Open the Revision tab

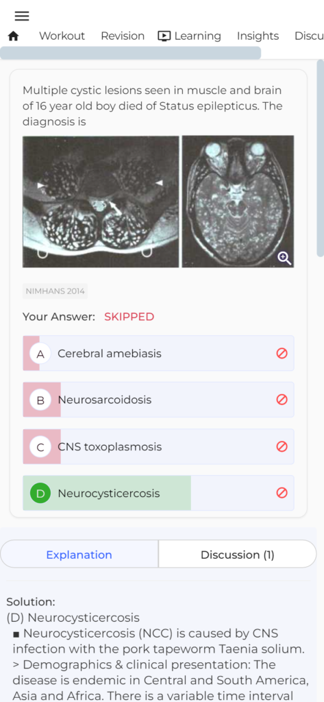click(x=123, y=36)
